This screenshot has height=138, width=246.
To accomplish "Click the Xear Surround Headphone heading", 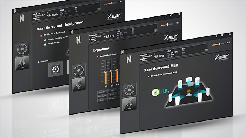I will (x=60, y=26).
